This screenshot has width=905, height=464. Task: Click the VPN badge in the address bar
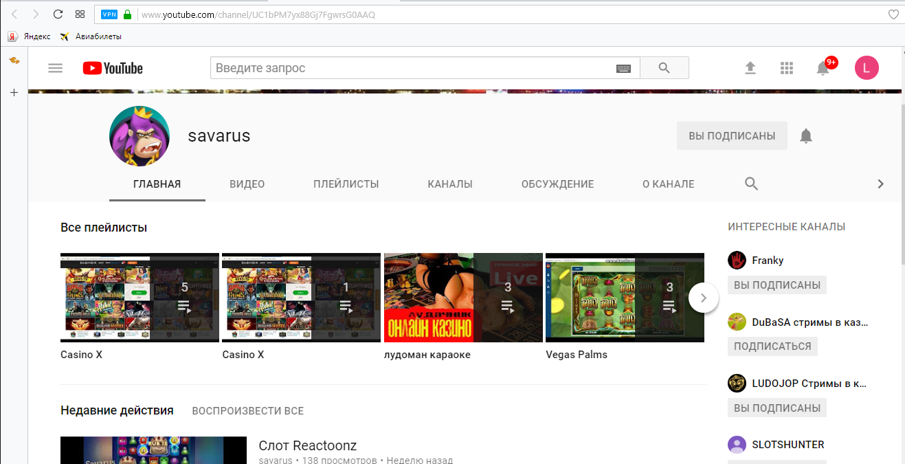point(109,14)
